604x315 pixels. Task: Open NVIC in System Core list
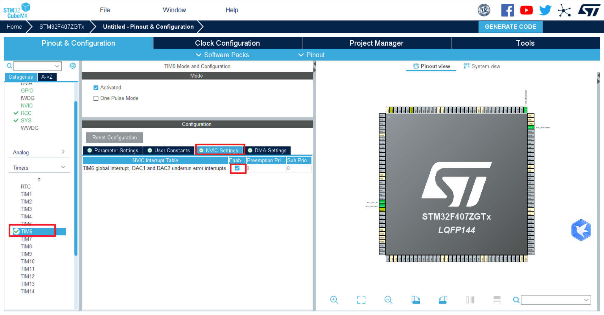(27, 106)
